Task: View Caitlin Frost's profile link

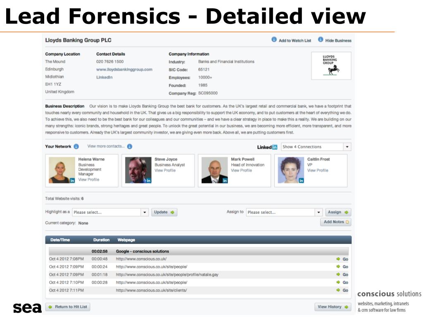Action: 318,170
